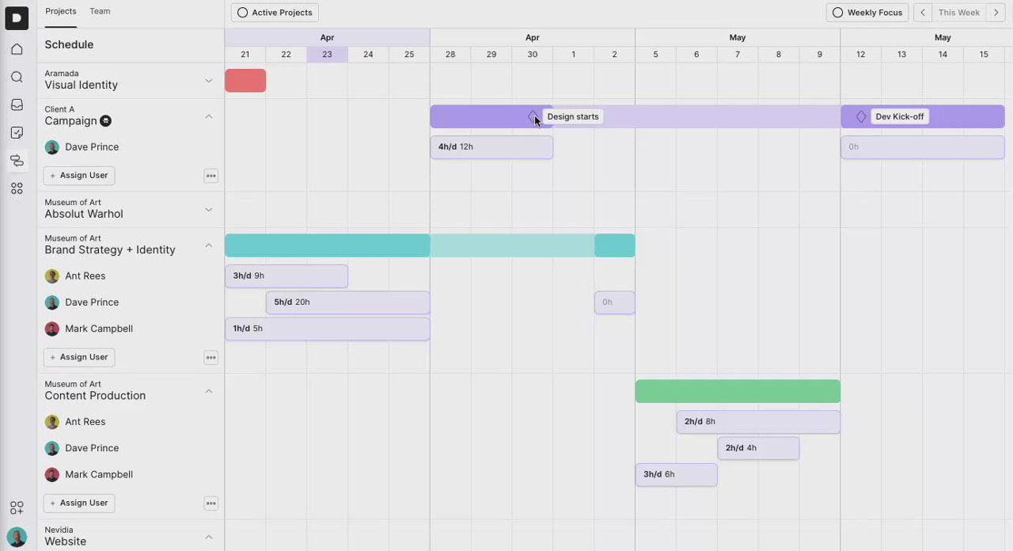Screen dimensions: 1013x551
Task: Click Assign User under Brand Strategy + Identity
Action: tap(79, 358)
